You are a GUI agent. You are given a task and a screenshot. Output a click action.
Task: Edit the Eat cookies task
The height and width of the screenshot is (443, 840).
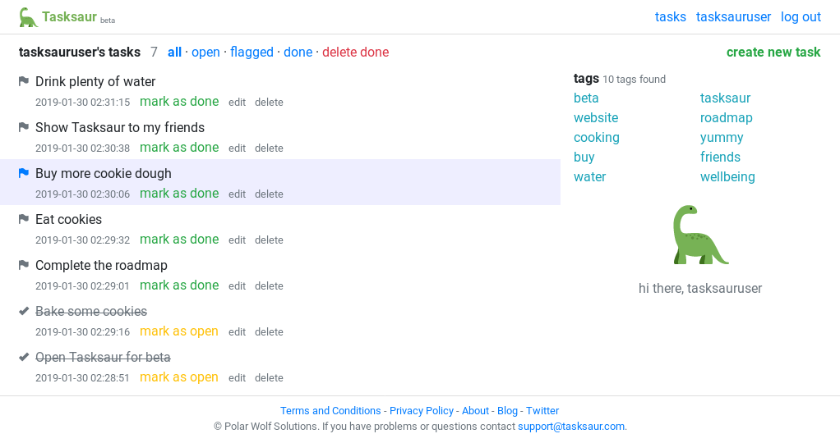[238, 240]
